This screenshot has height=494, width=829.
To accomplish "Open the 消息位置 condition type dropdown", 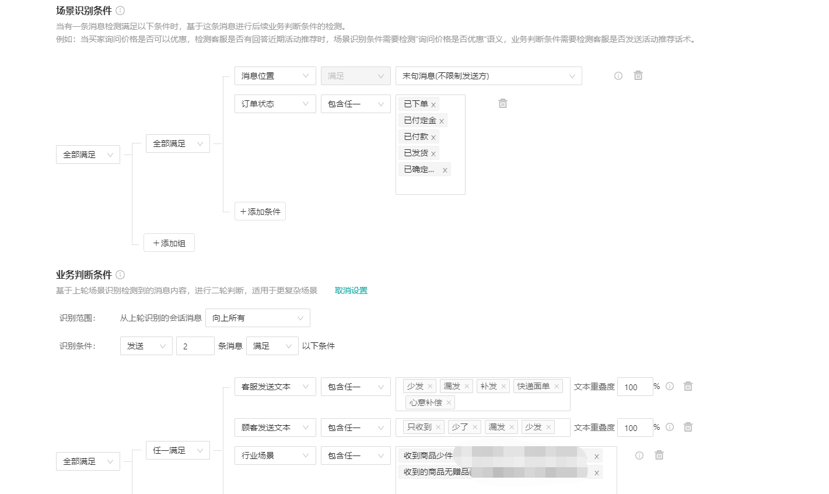I will (275, 76).
